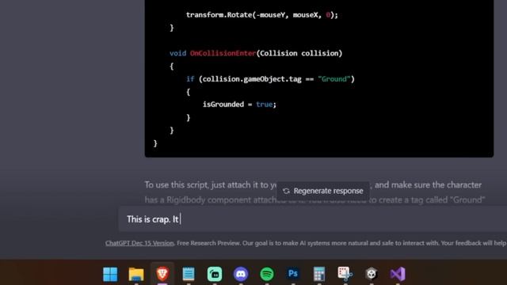This screenshot has height=285, width=507.
Task: Open Spotify from the taskbar
Action: 267,274
